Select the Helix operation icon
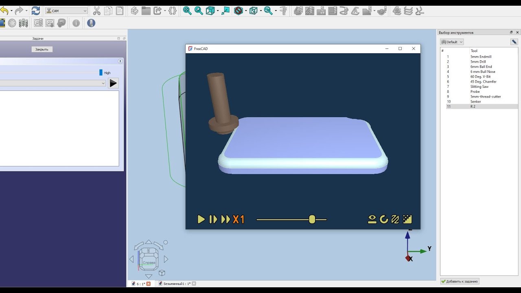 [344, 11]
